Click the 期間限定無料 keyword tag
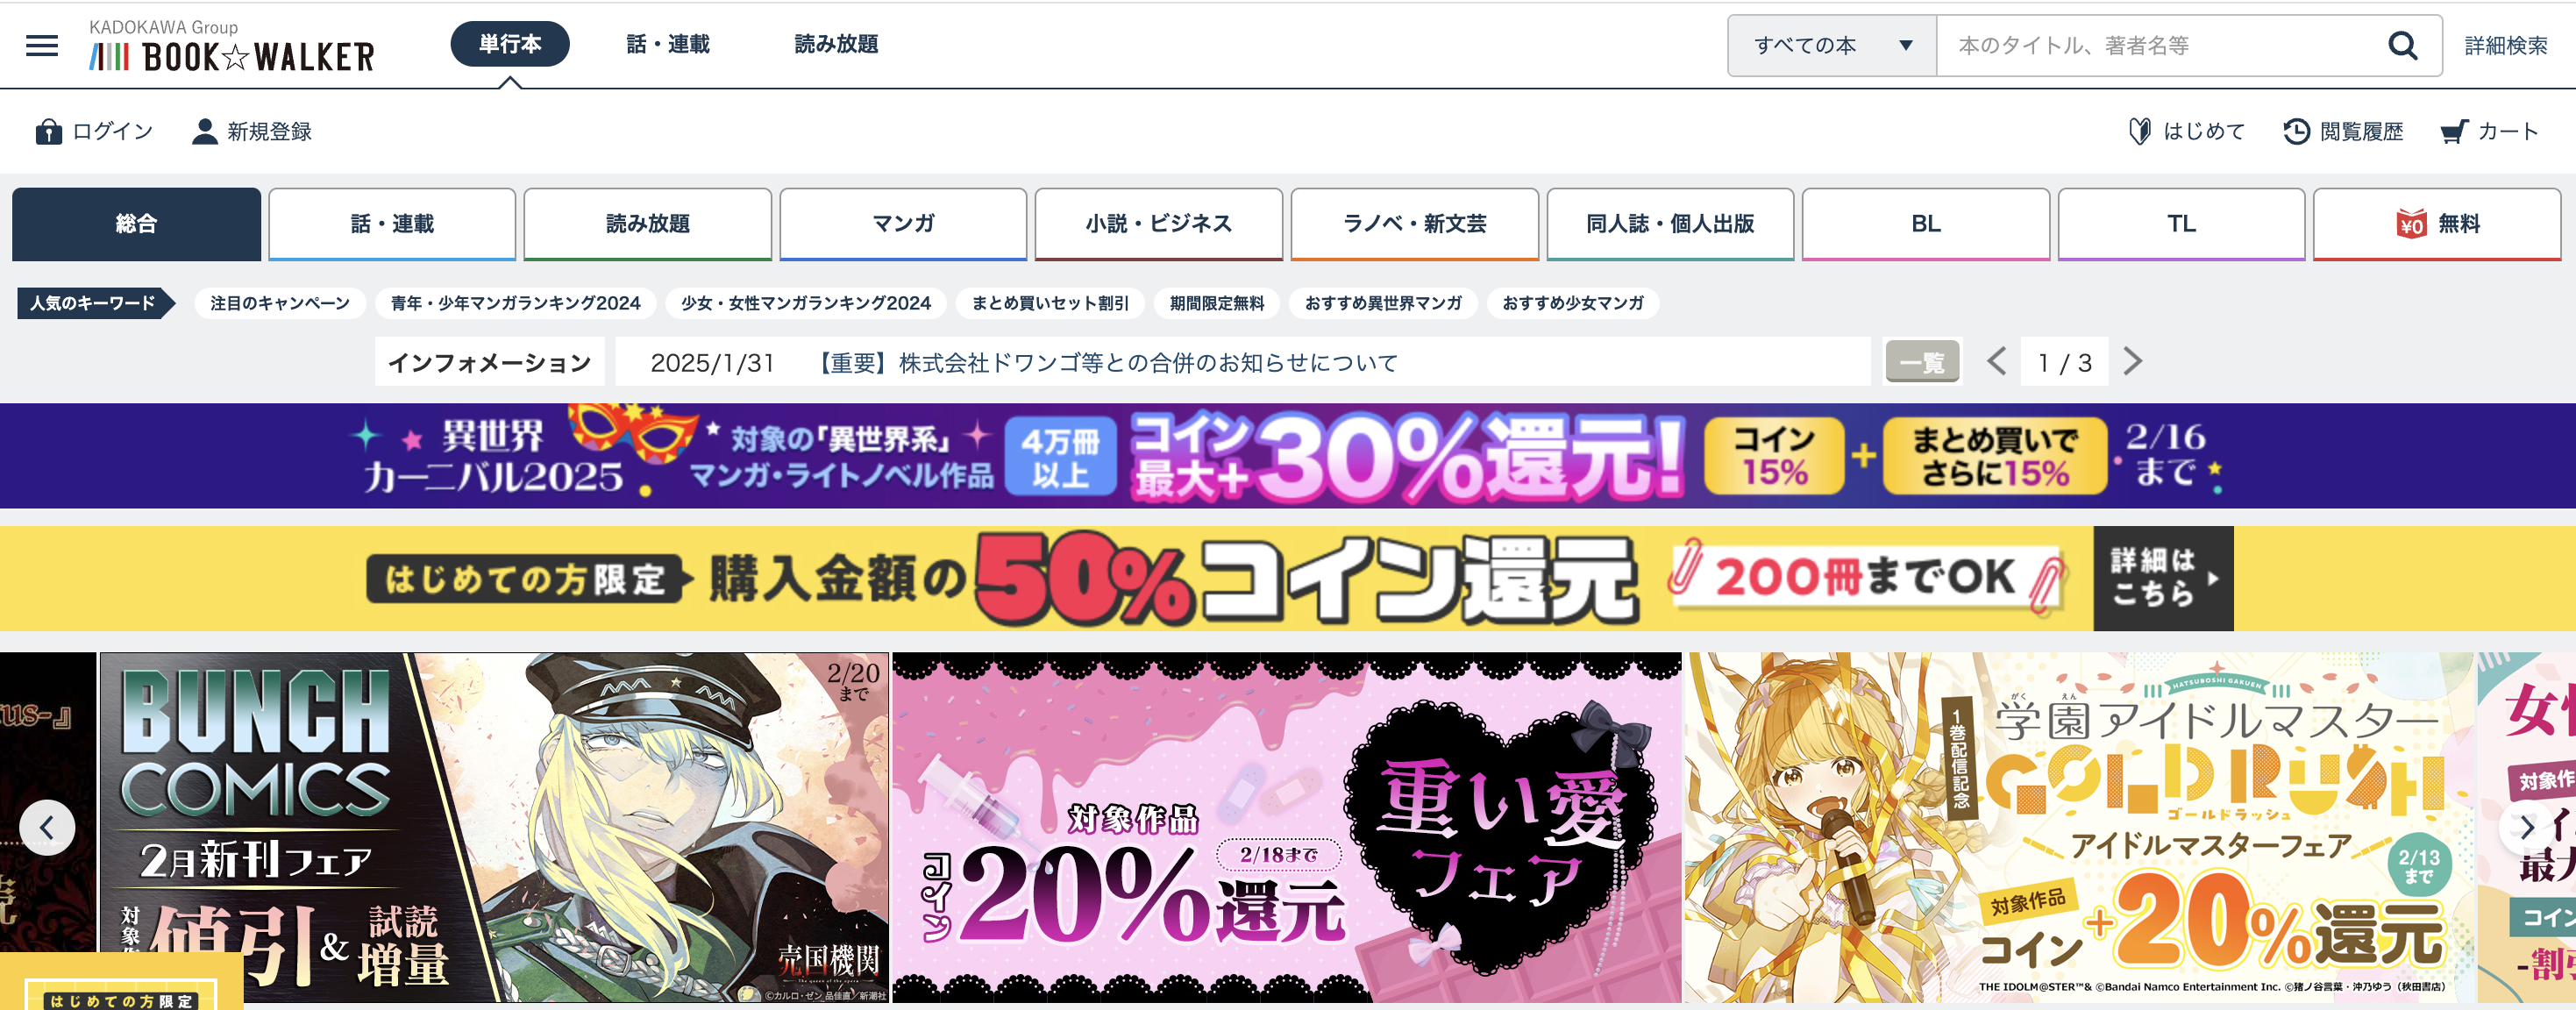 1216,303
